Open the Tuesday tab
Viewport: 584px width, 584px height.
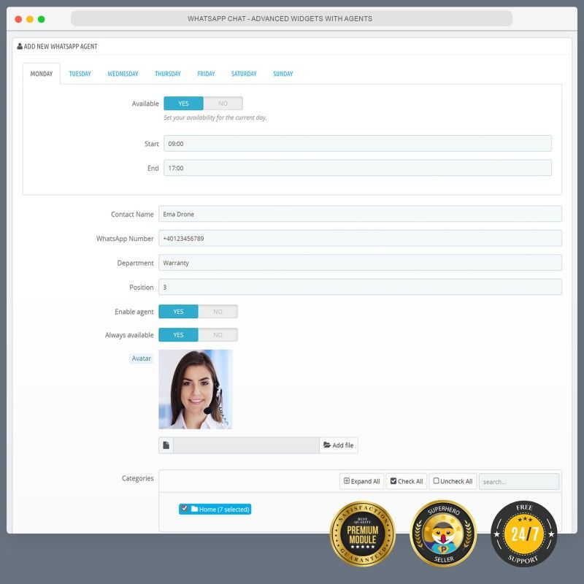(x=80, y=74)
